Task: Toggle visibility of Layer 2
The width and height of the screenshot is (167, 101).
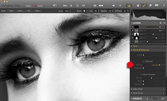Action: coord(132,34)
